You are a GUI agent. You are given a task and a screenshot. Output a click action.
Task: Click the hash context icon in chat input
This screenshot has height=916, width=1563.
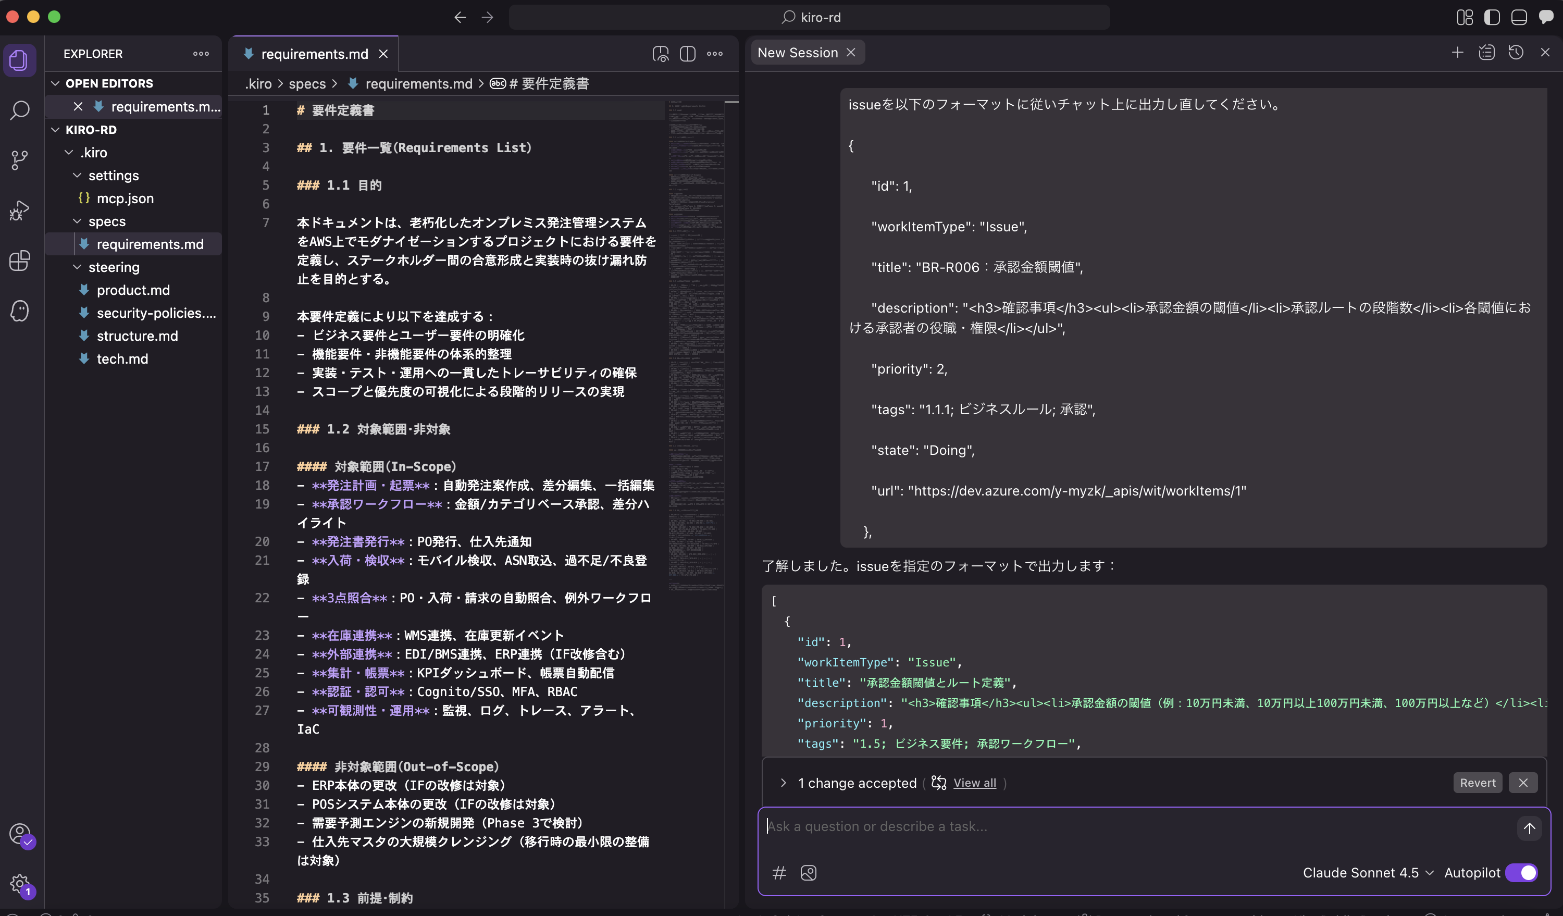779,873
